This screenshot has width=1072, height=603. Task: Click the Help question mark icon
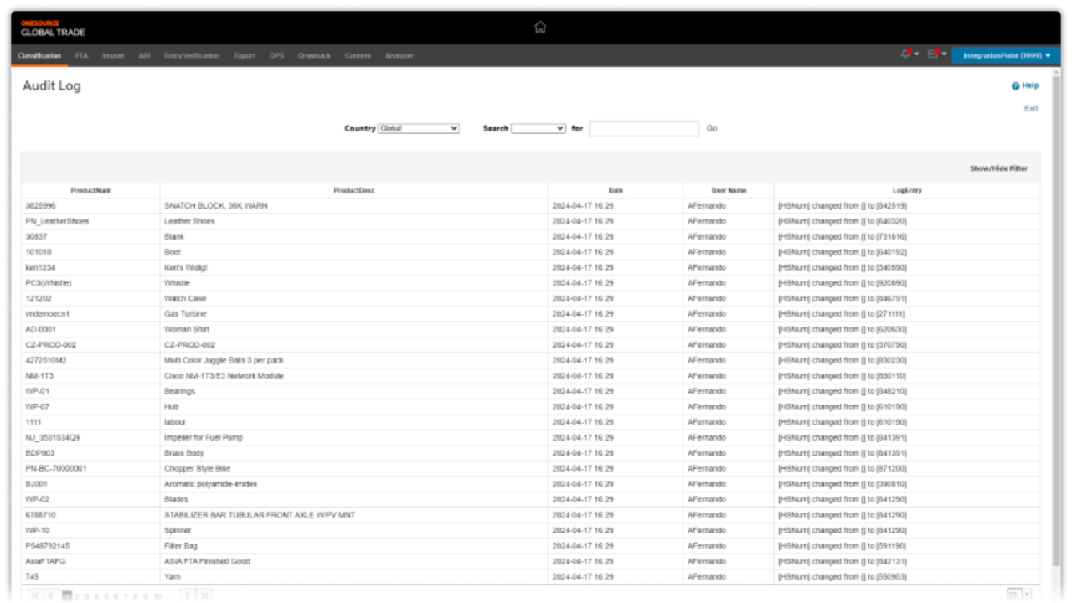coord(1015,86)
